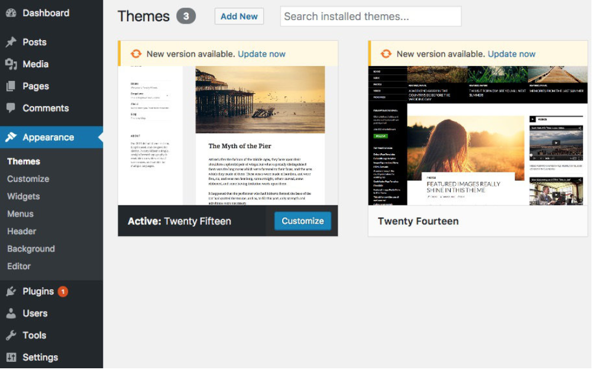Update the Twenty Fifteen theme now
The height and width of the screenshot is (373, 595).
(x=261, y=54)
